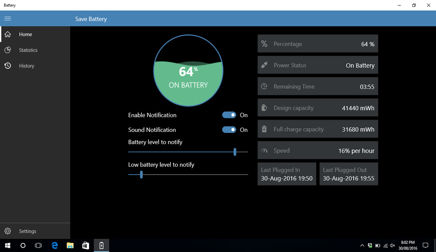The width and height of the screenshot is (436, 252).
Task: Click the Battery level to notify slider
Action: [x=188, y=152]
